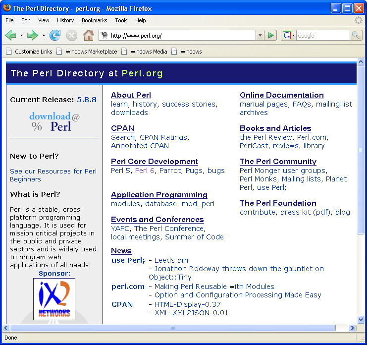
Task: Open the Windows Media bookmark
Action: click(x=145, y=51)
